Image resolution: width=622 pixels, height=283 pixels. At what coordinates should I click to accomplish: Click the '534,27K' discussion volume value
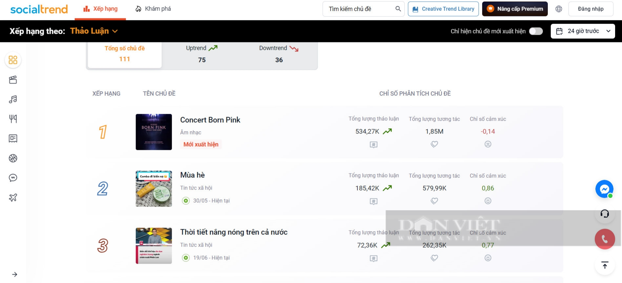(367, 131)
